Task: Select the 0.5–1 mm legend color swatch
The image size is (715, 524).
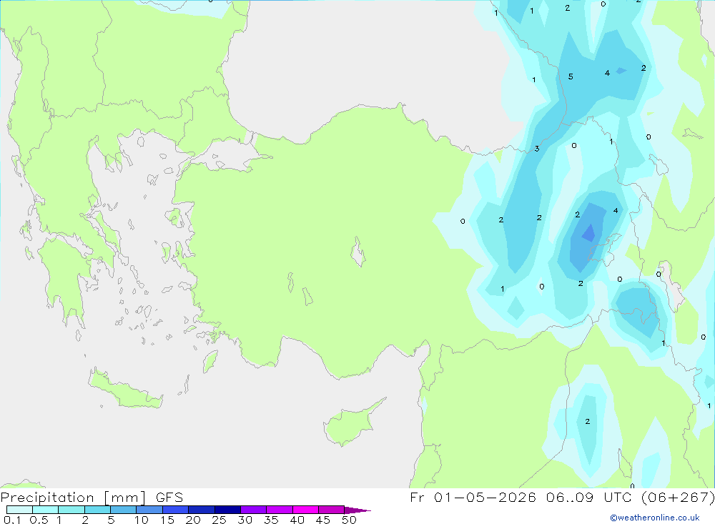Action: (x=45, y=510)
